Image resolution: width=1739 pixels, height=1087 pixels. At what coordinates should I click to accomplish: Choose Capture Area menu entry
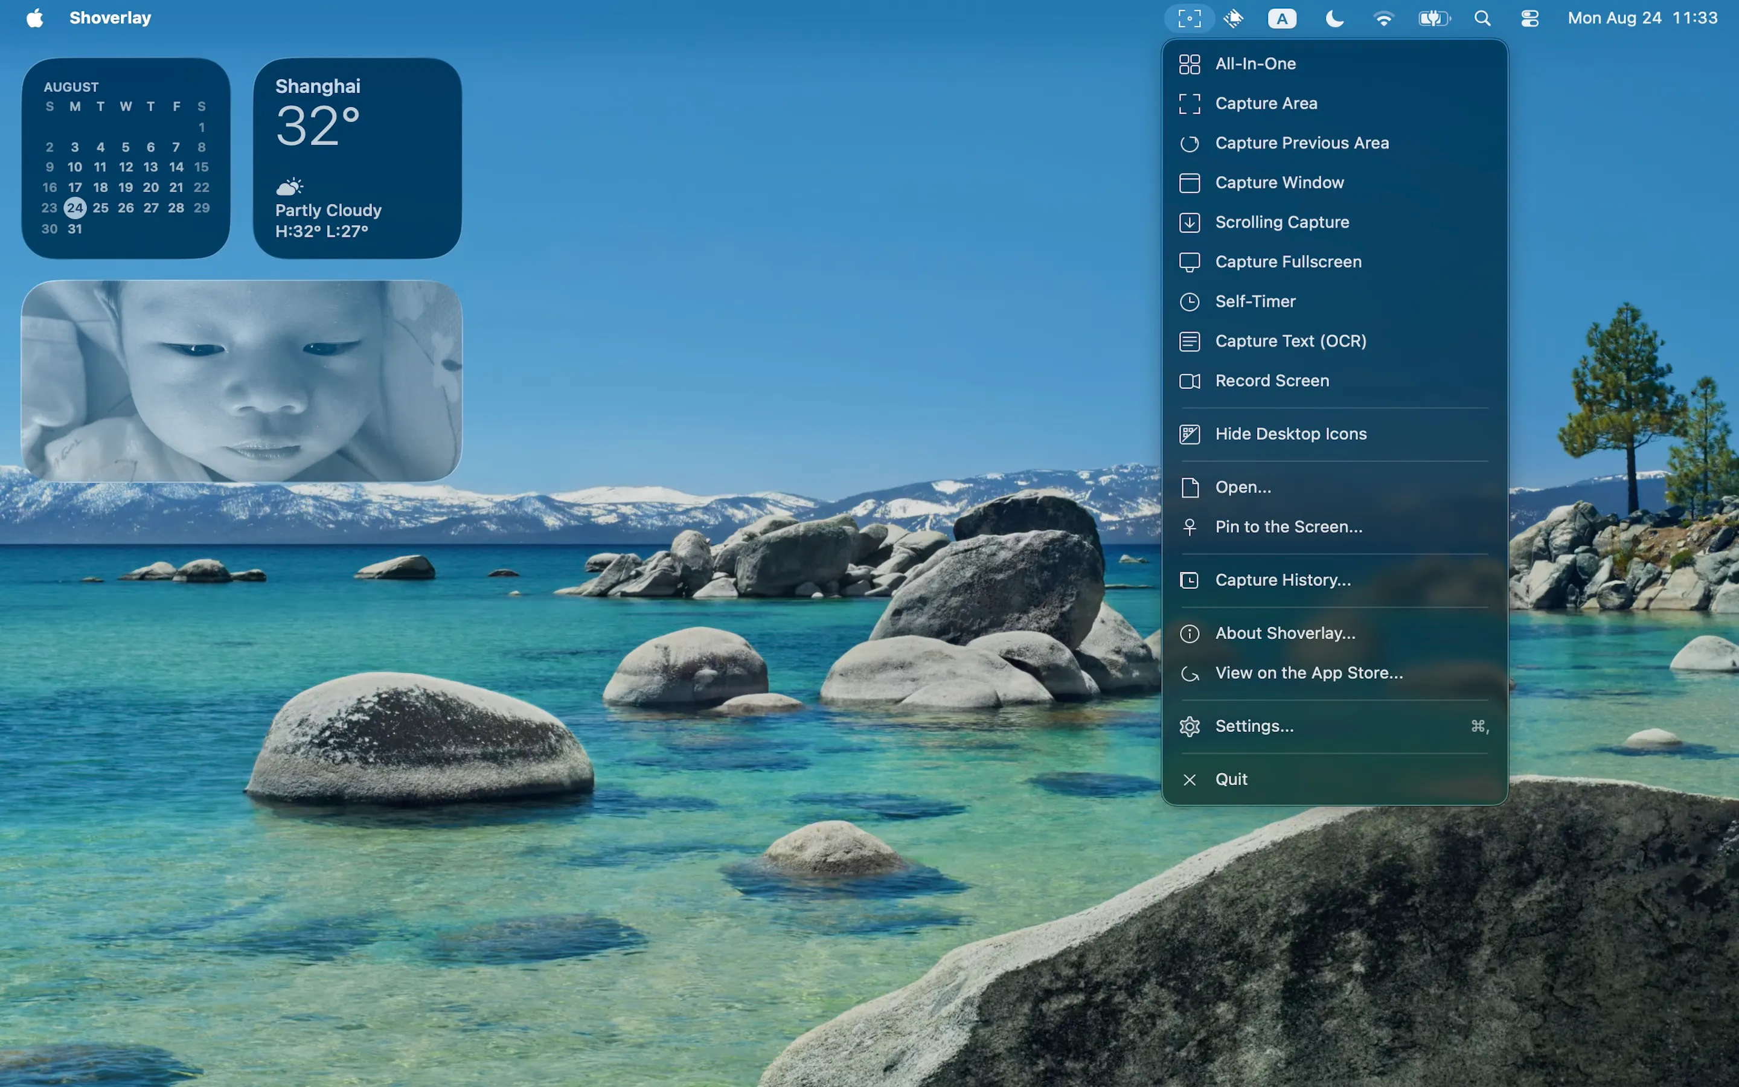click(x=1334, y=103)
